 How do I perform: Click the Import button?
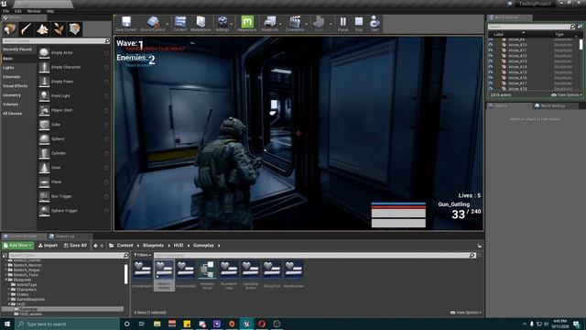point(48,246)
